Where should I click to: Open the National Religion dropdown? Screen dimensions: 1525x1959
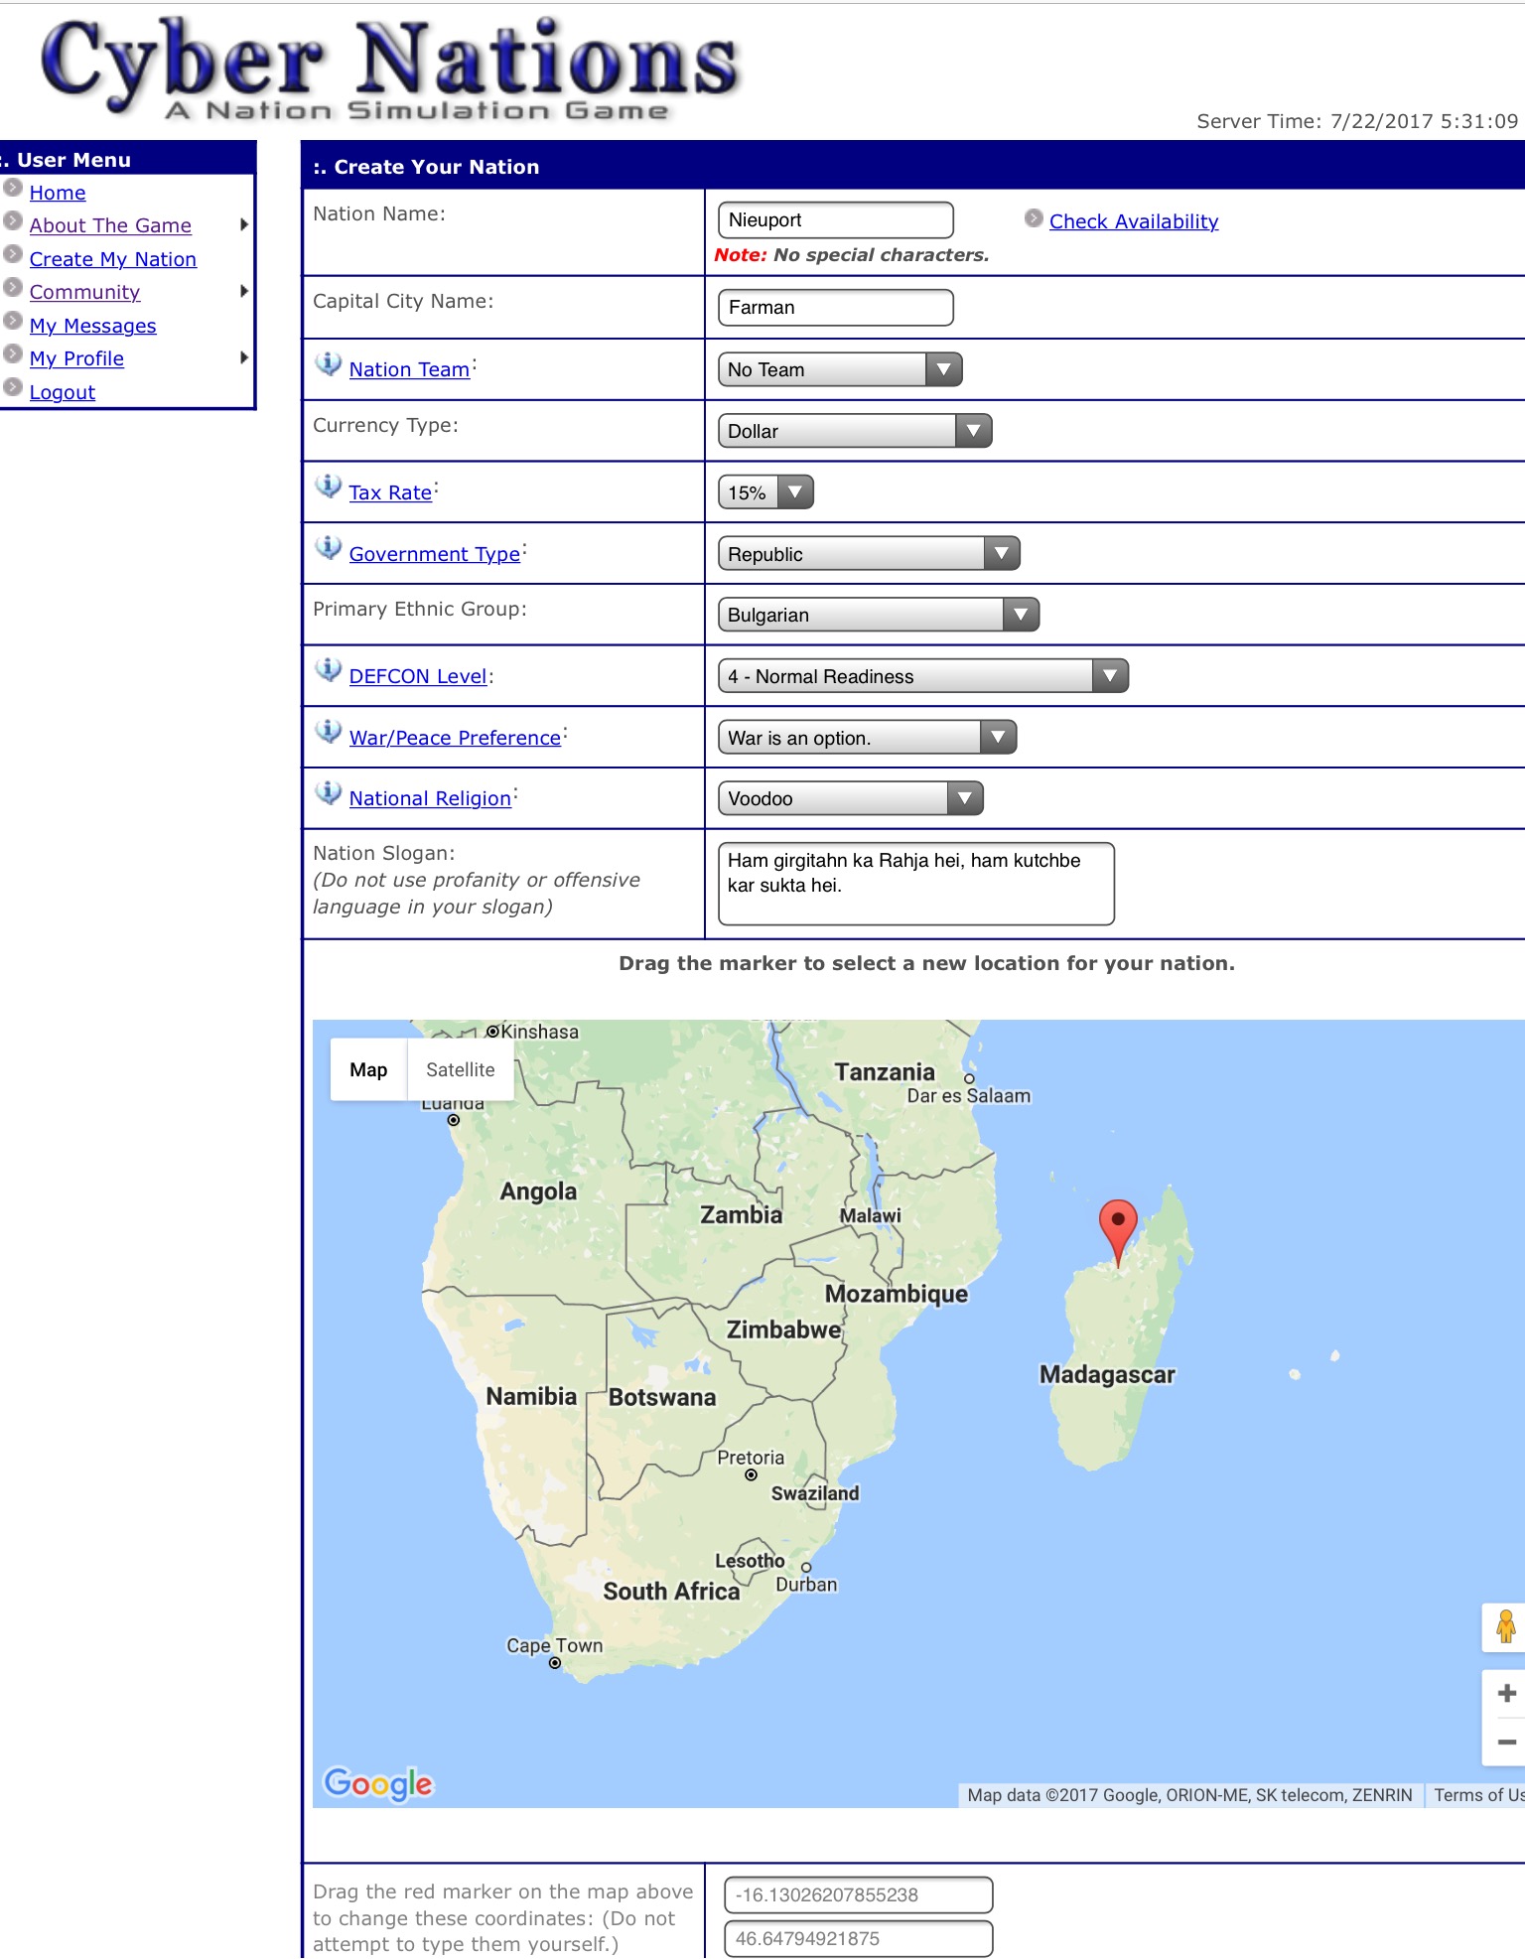pos(851,798)
